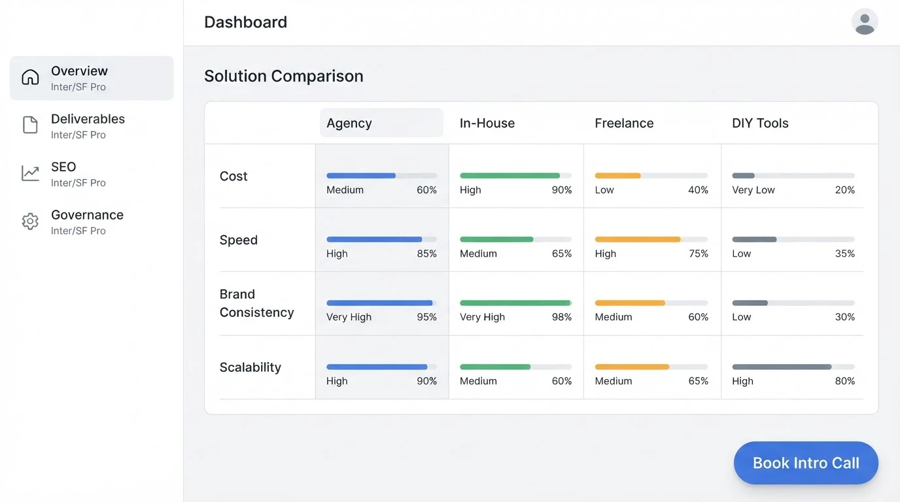Click the 20% value in DIY Tools
The image size is (900, 502).
[x=845, y=190]
